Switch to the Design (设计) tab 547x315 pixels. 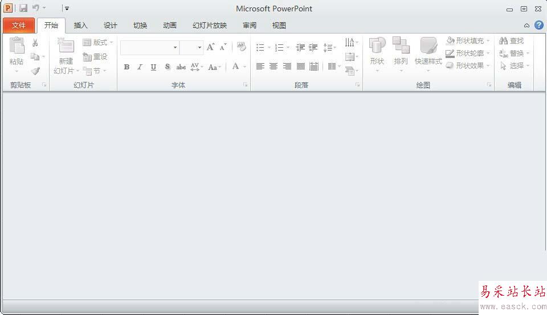(x=110, y=26)
